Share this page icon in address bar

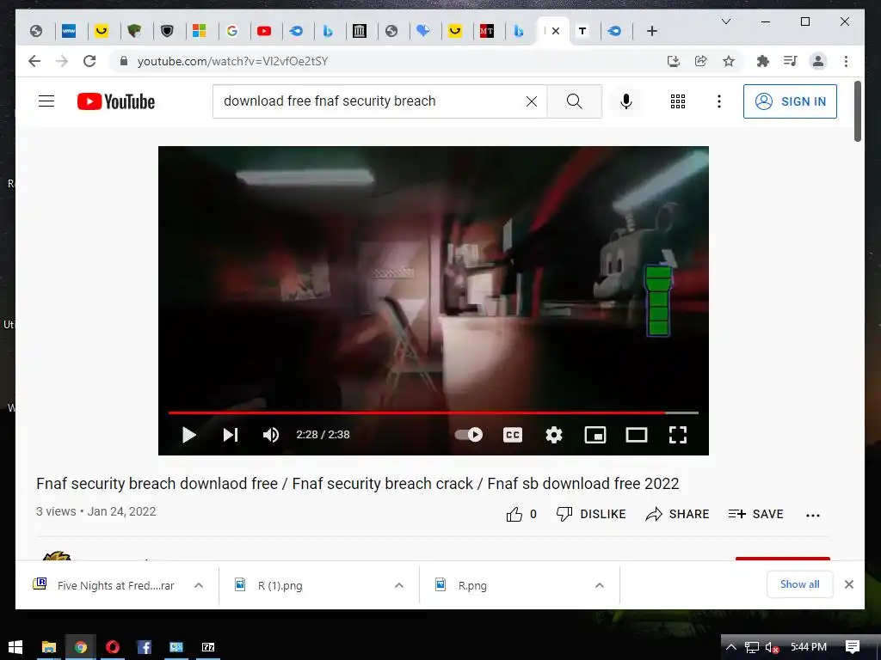point(700,61)
